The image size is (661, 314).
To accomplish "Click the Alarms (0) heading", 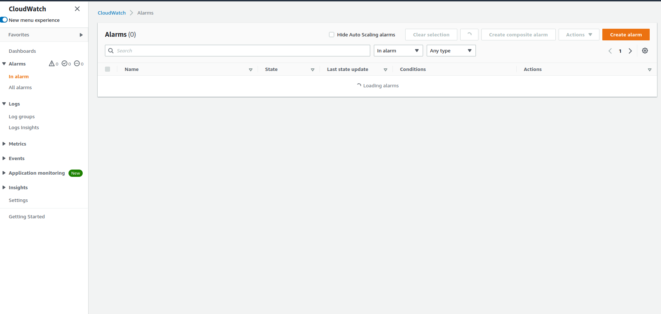I will click(120, 35).
